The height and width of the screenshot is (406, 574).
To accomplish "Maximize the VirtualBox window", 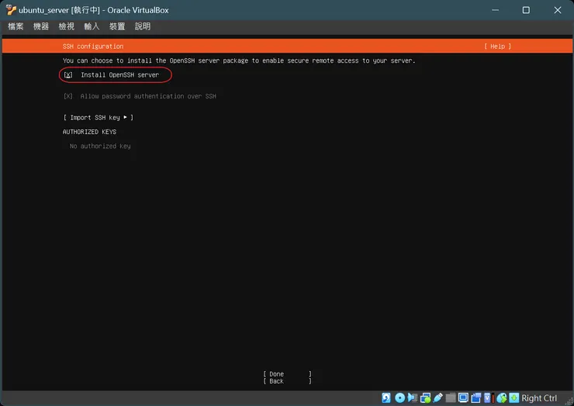I will [x=526, y=10].
